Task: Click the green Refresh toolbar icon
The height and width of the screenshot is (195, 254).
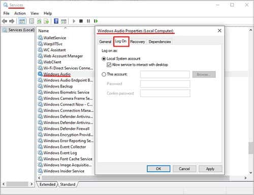Action: (x=39, y=21)
